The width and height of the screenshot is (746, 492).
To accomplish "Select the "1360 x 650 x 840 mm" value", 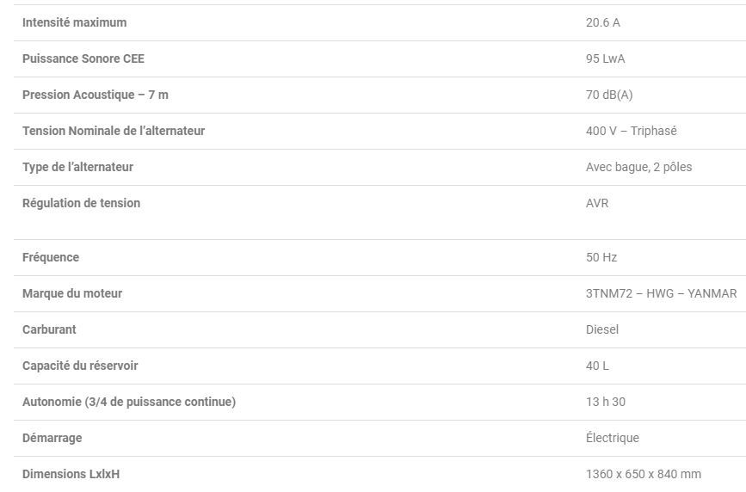I will (x=643, y=474).
